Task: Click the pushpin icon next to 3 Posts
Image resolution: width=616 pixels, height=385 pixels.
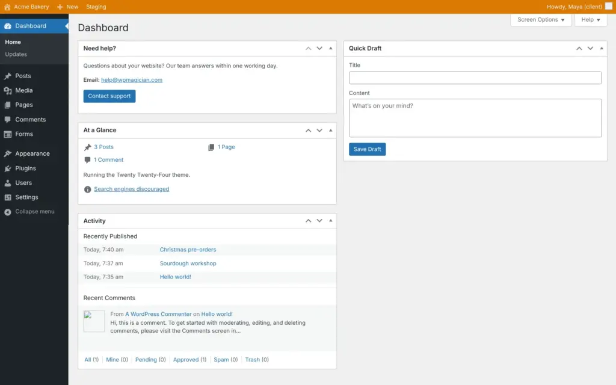Action: (87, 147)
